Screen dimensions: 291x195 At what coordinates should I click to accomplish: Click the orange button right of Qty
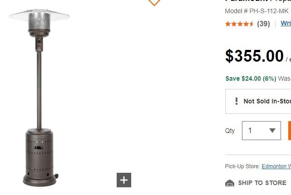(x=290, y=131)
